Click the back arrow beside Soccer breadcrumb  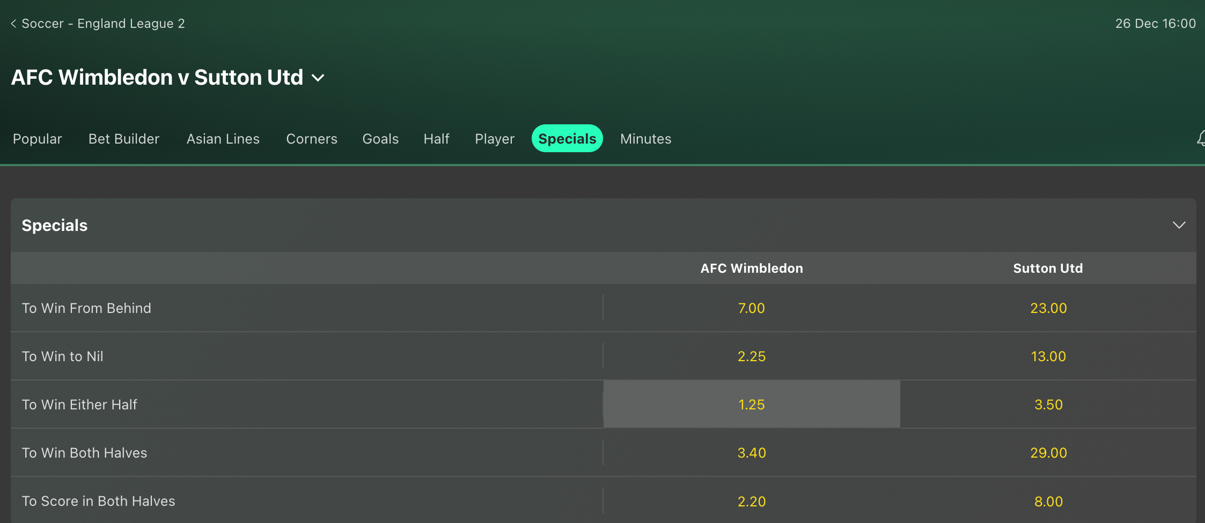point(13,24)
